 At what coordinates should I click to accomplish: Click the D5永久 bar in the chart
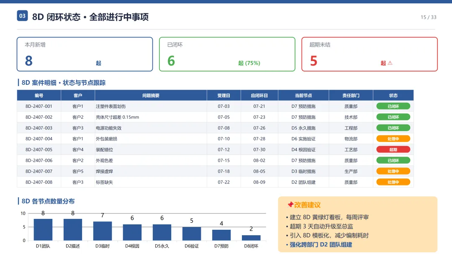pos(162,232)
